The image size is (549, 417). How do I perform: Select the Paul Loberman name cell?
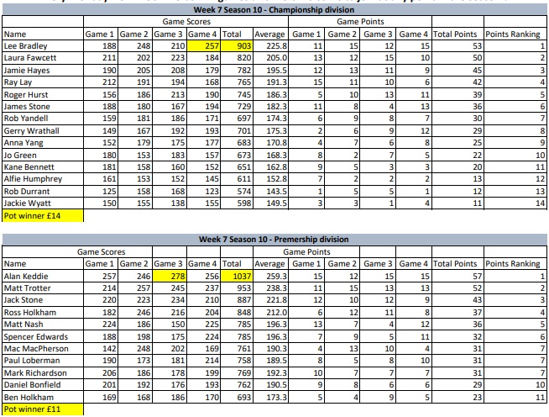[x=43, y=361]
